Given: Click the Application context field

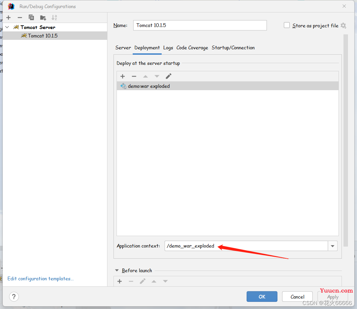Looking at the screenshot, I should point(246,246).
